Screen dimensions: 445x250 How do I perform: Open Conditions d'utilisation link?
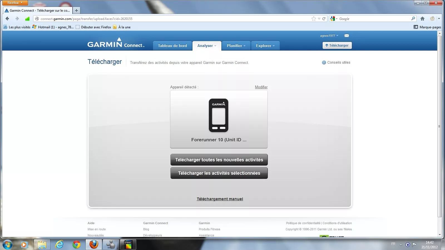pos(337,223)
